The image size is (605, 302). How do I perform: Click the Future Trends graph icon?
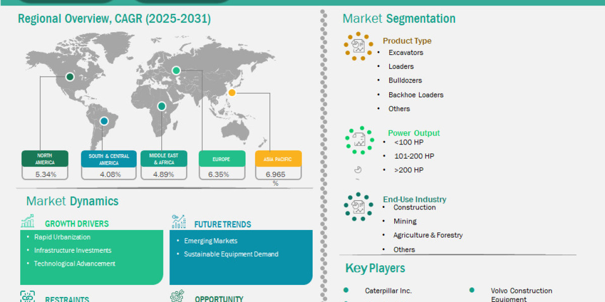[178, 221]
